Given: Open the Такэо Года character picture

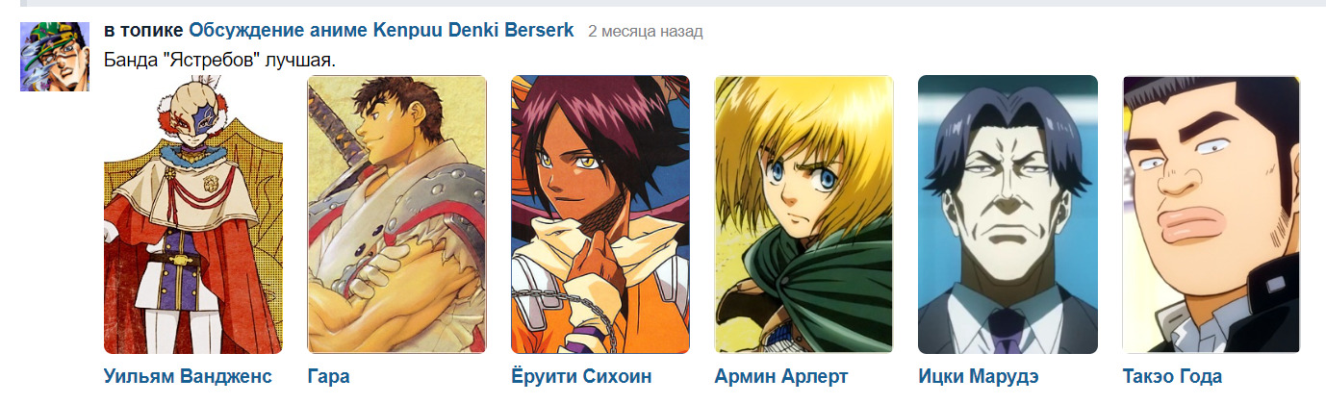Looking at the screenshot, I should pyautogui.click(x=1211, y=215).
